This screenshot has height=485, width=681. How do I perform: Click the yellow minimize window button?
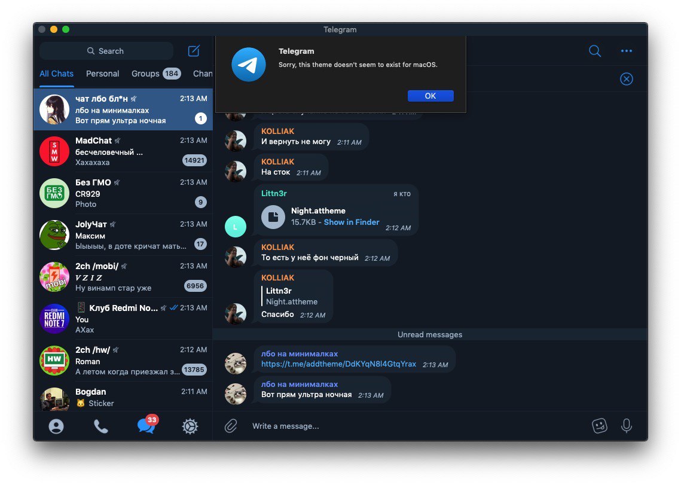point(54,29)
